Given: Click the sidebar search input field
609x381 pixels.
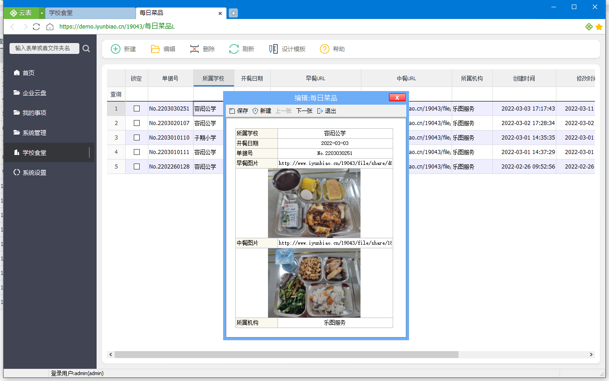Looking at the screenshot, I should click(44, 48).
